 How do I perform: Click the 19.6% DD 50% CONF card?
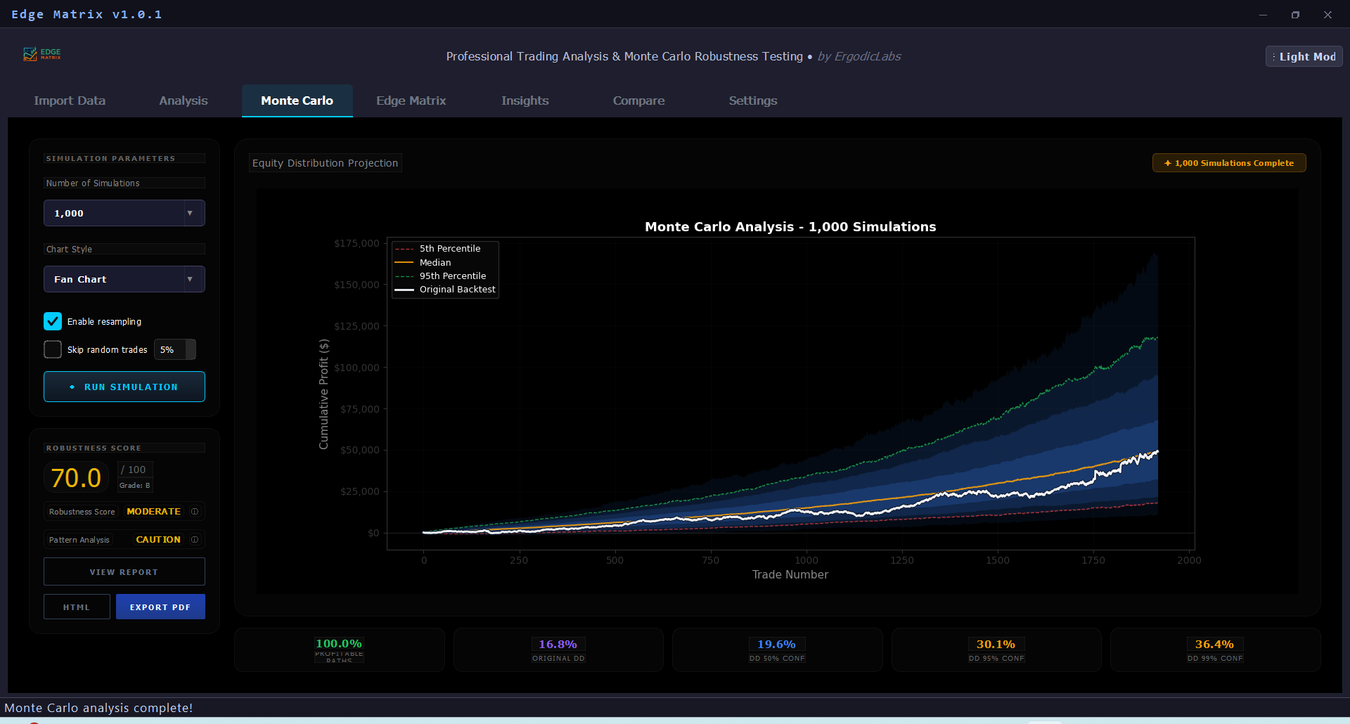coord(777,649)
